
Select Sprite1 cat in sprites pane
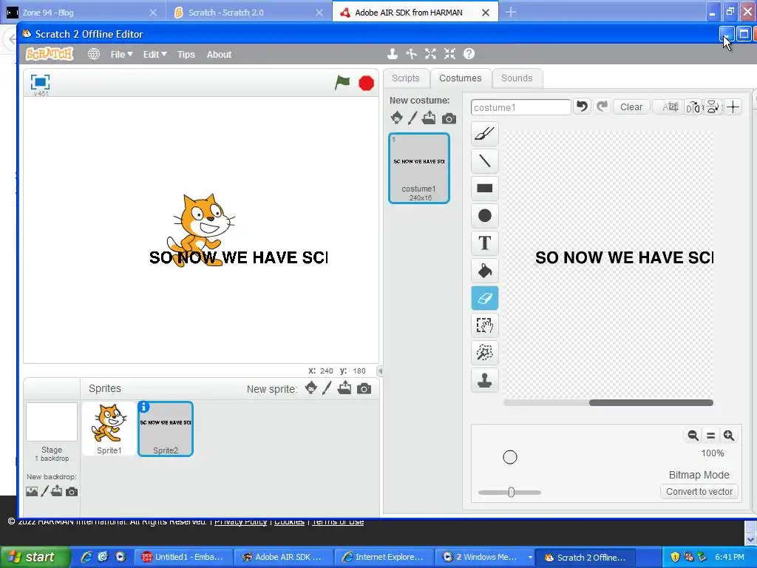click(109, 429)
